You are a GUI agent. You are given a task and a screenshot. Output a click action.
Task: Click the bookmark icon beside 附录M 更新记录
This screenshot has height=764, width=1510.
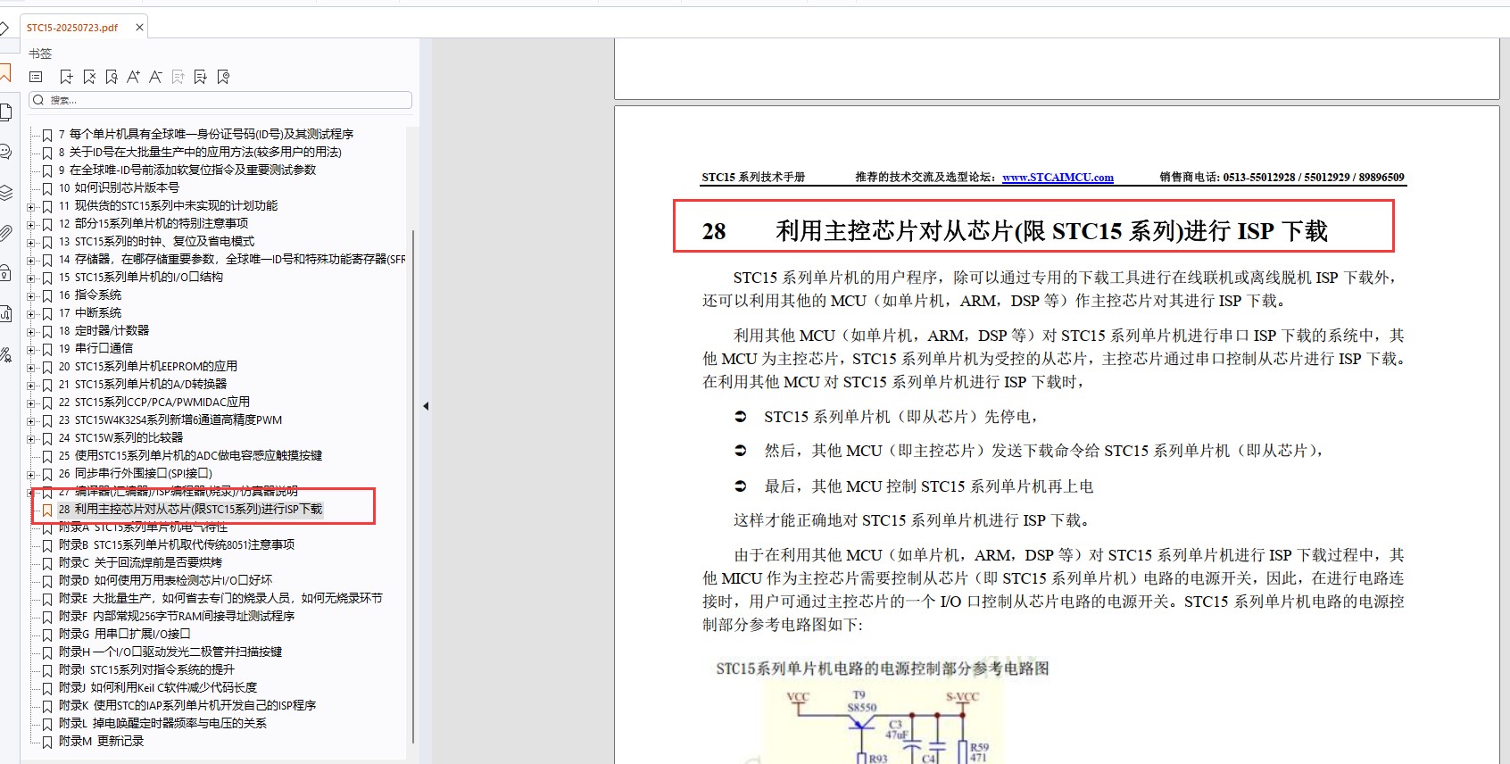[x=47, y=742]
